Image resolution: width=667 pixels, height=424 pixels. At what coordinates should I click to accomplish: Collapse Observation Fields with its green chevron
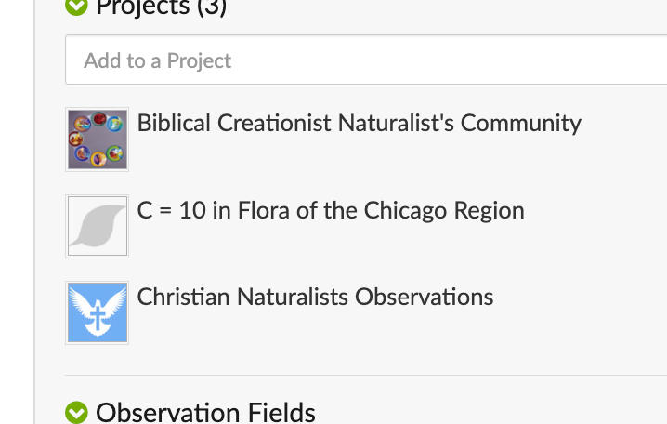[76, 412]
